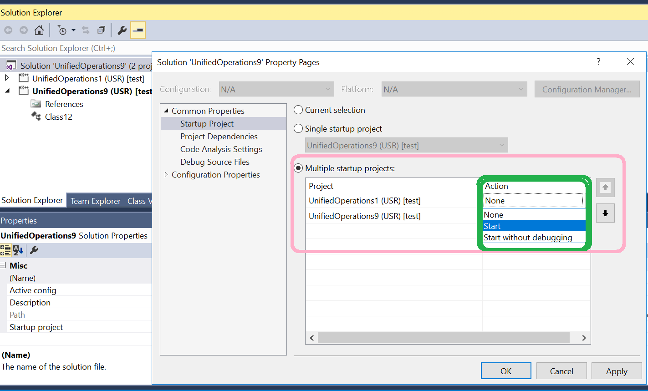Close the Property Pages dialog

pos(630,61)
